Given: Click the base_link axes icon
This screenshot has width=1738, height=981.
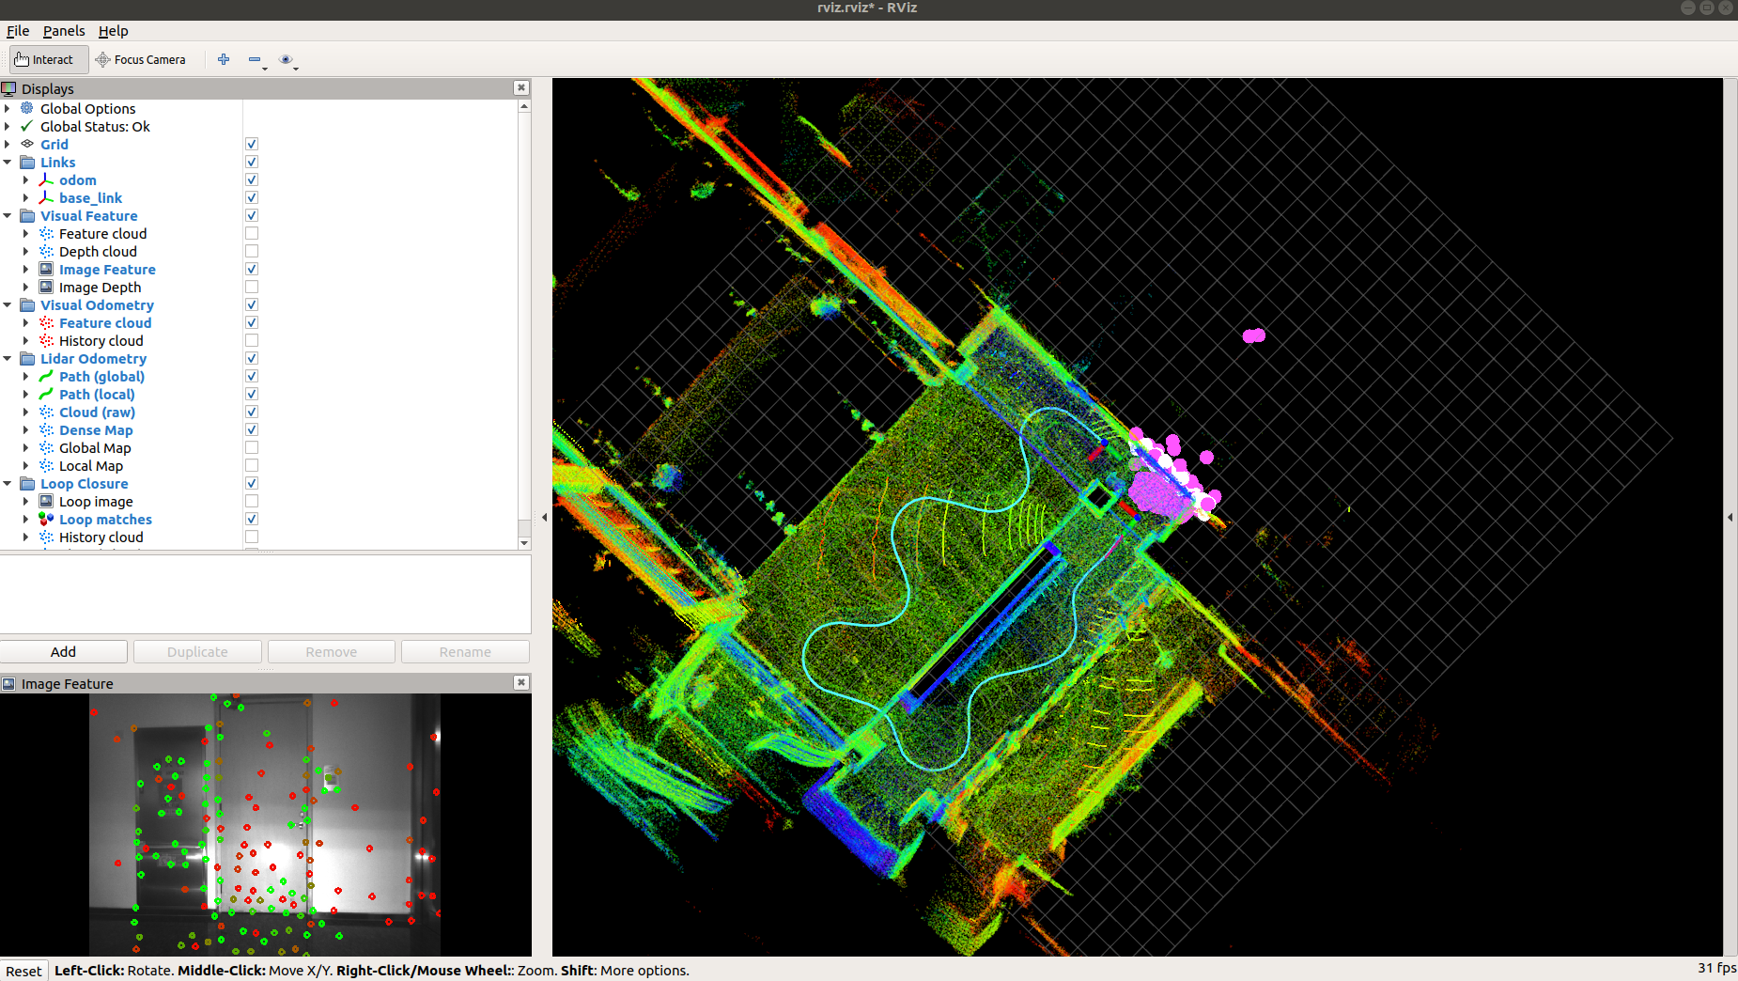Looking at the screenshot, I should (x=46, y=197).
